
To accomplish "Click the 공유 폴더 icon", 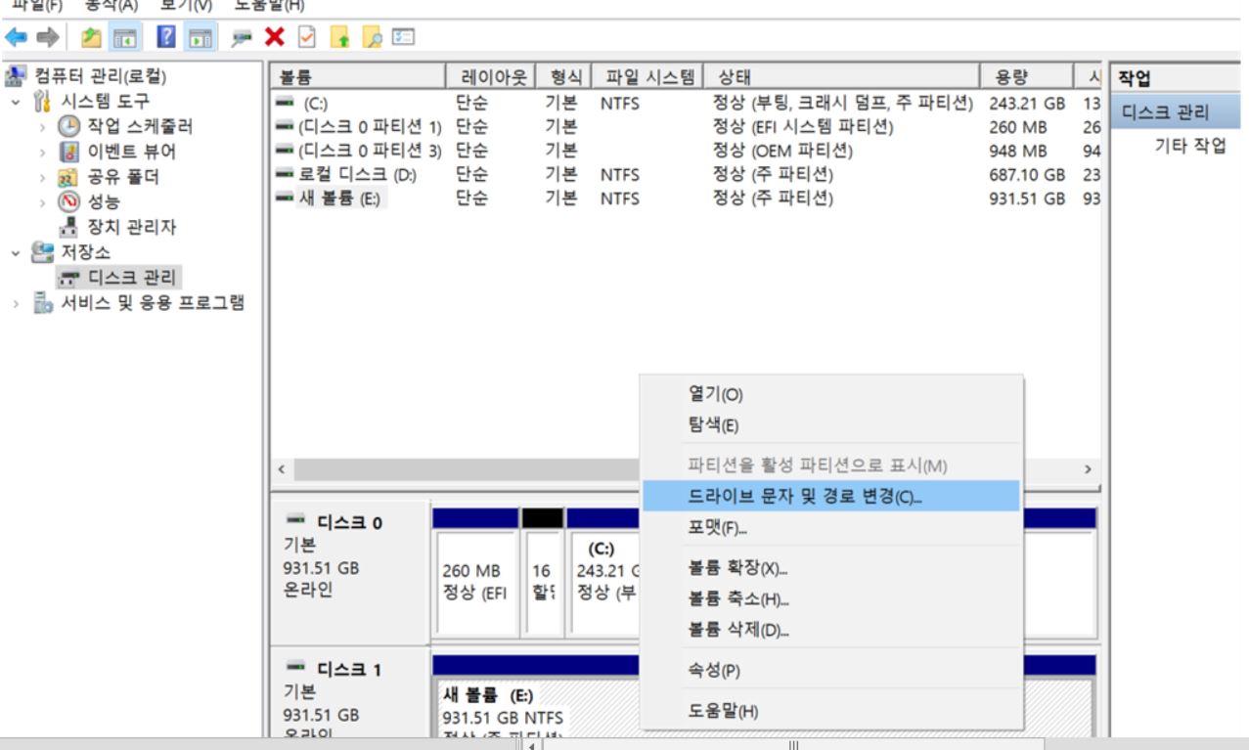I will tap(68, 177).
